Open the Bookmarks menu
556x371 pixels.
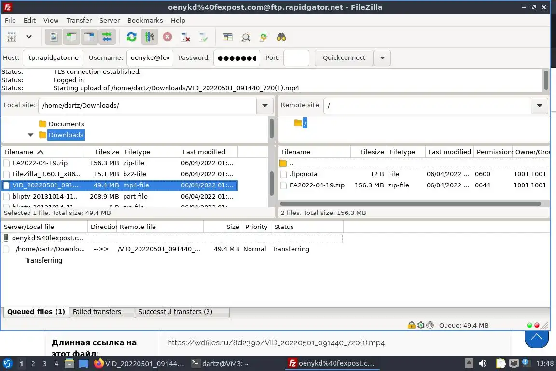tap(145, 21)
